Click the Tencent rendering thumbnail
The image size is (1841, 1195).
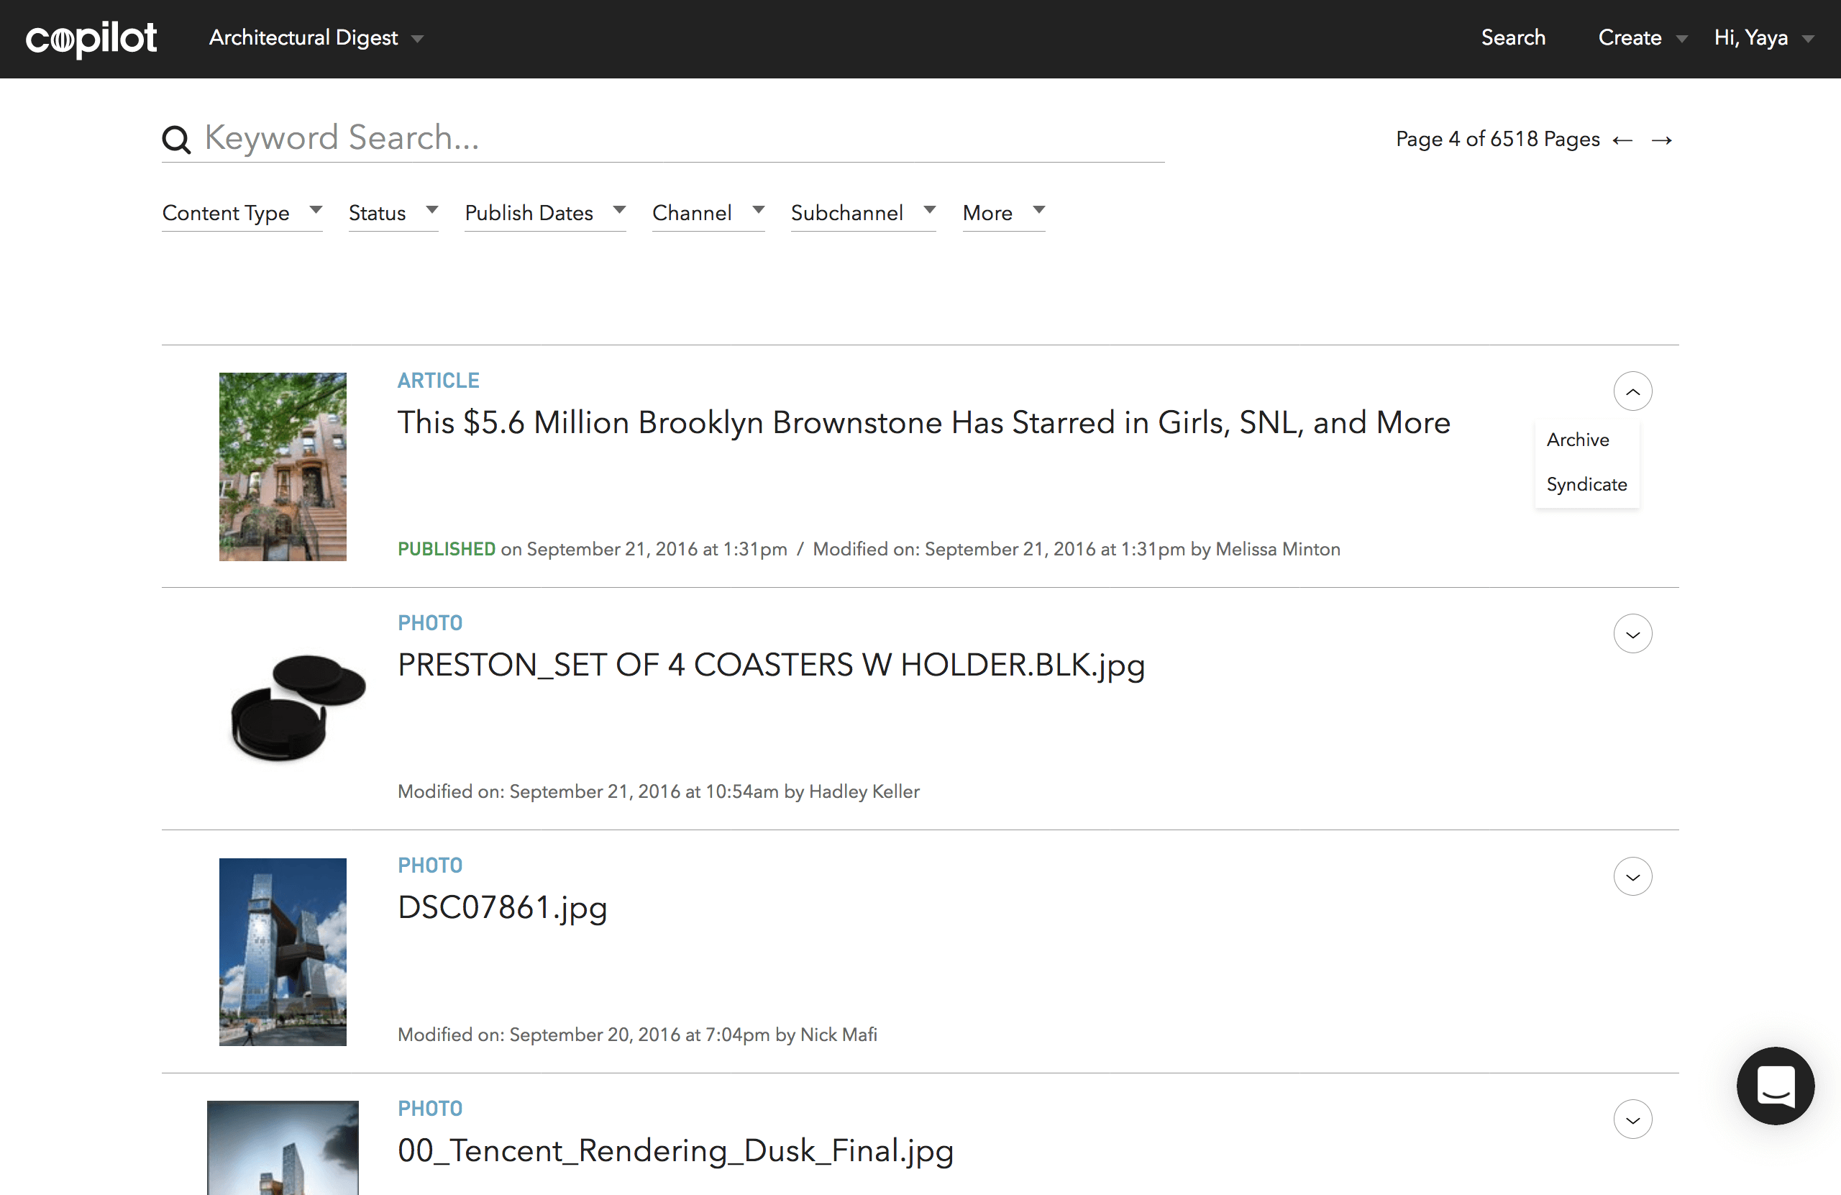pos(283,1148)
